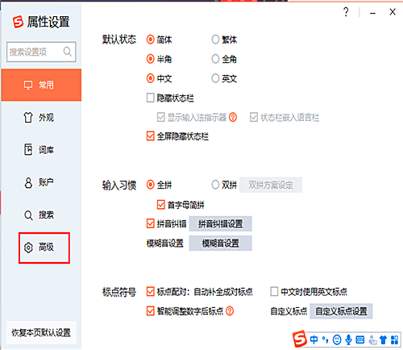The height and width of the screenshot is (350, 403).
Task: Click the Sogou S logo on status bar
Action: [300, 339]
